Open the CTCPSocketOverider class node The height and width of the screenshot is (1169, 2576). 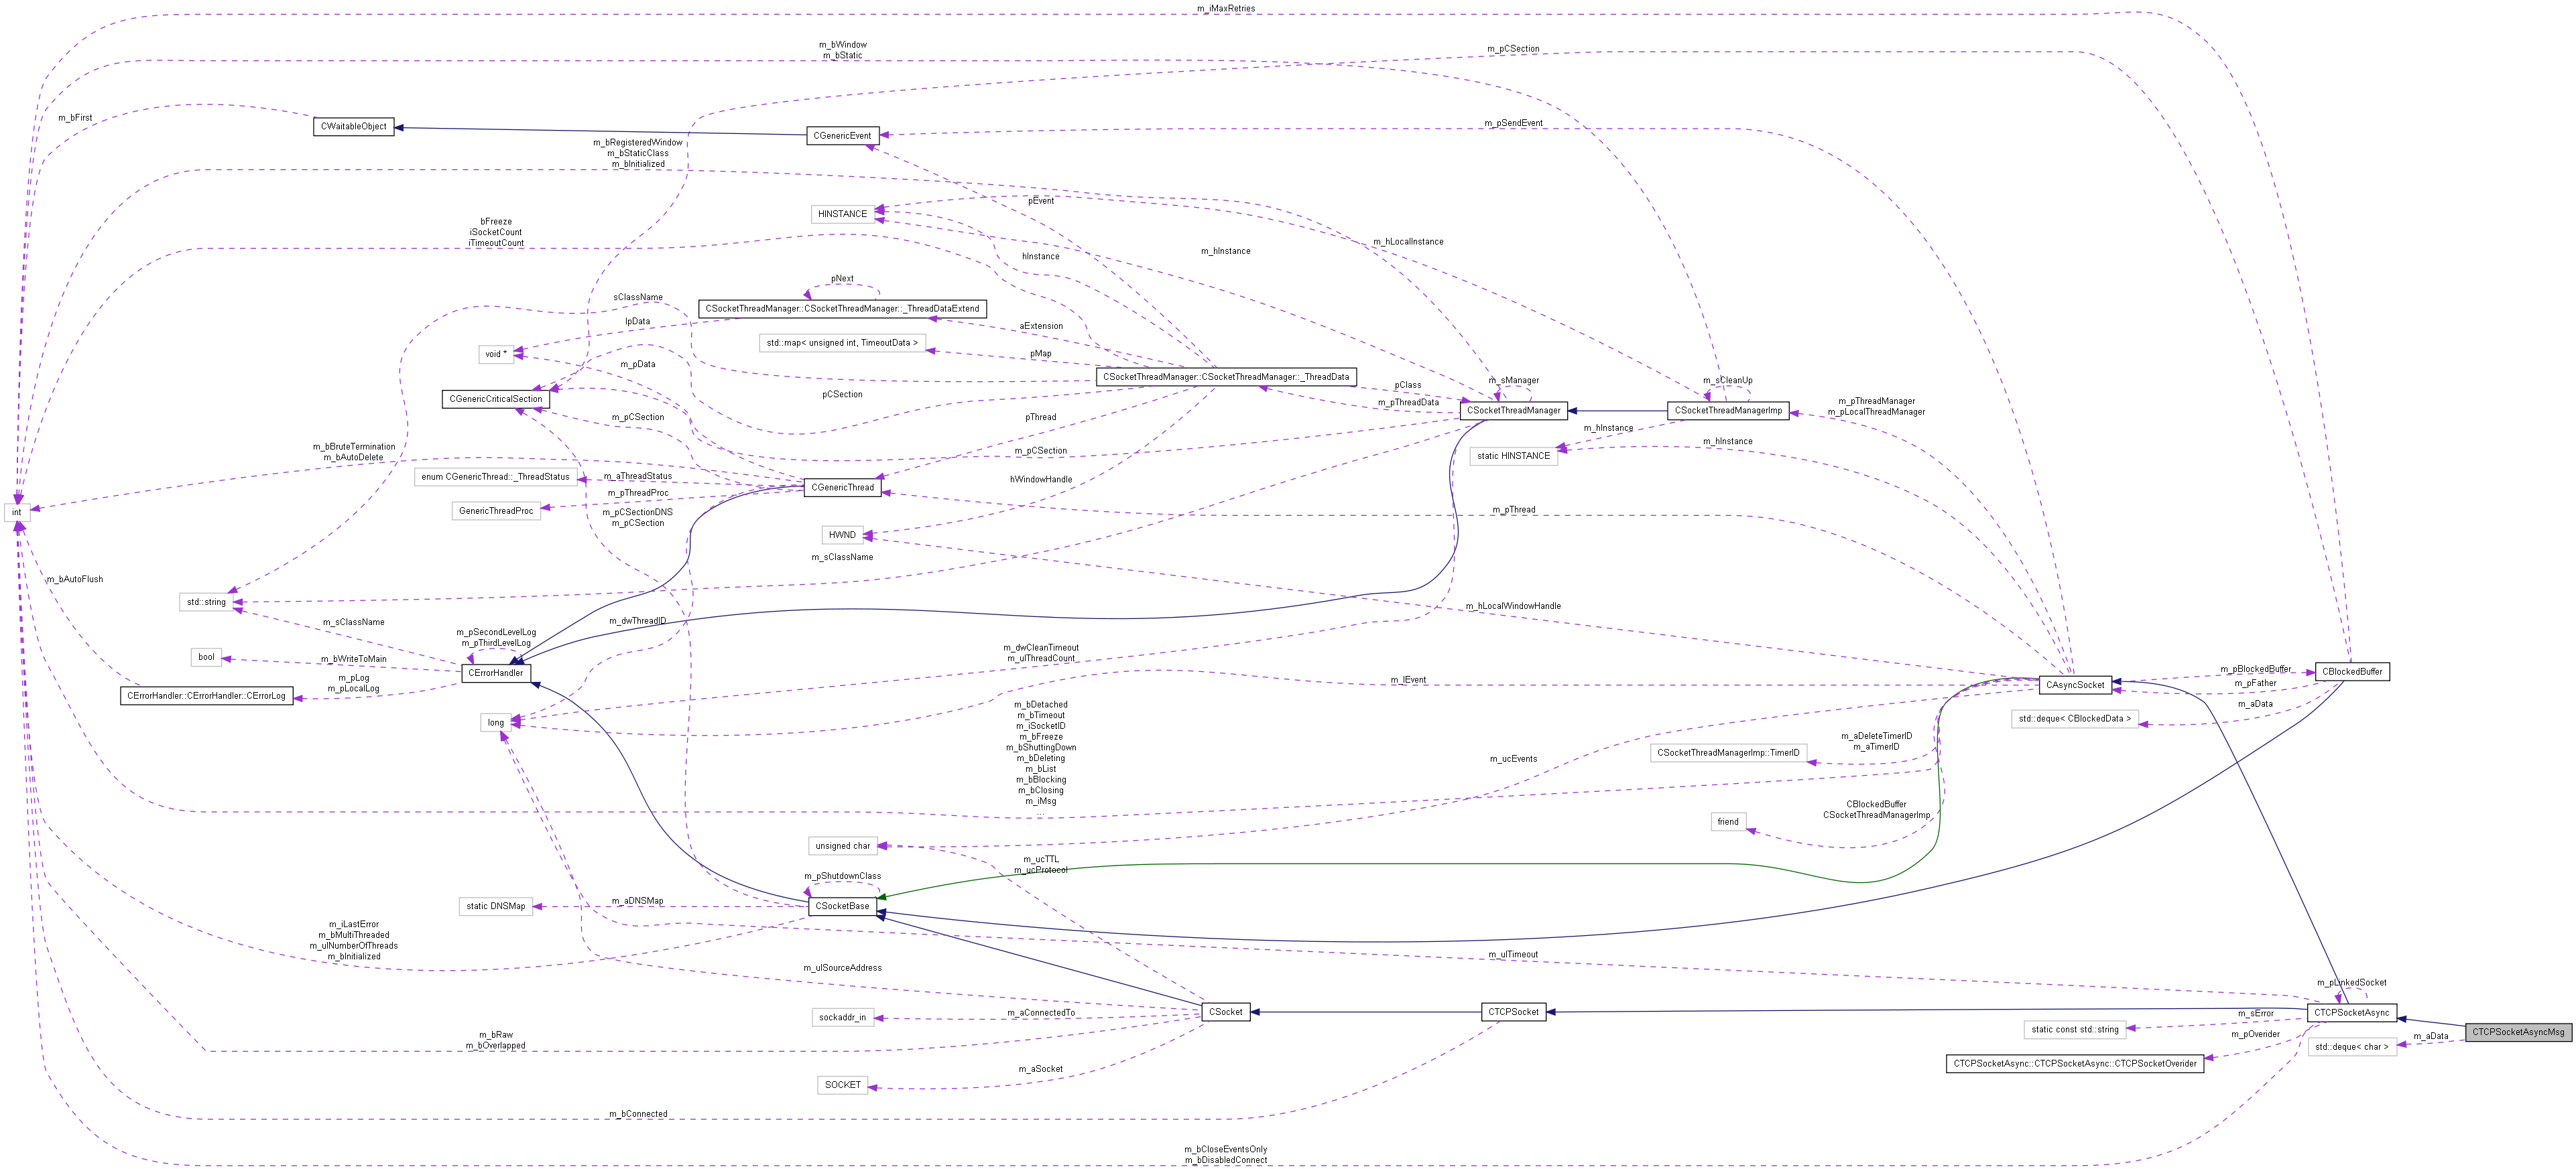coord(2075,1064)
